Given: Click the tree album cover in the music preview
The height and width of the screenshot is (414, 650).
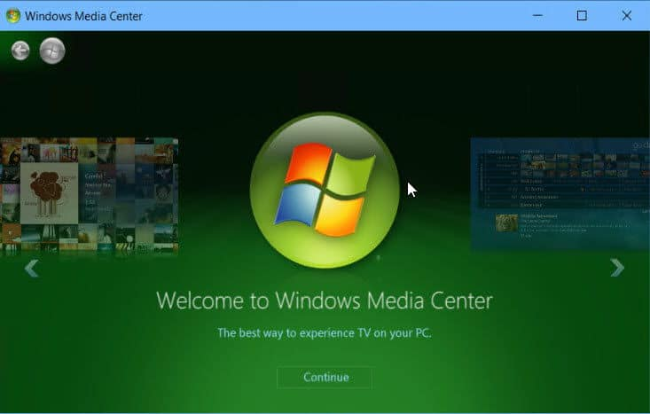Looking at the screenshot, I should (49, 193).
